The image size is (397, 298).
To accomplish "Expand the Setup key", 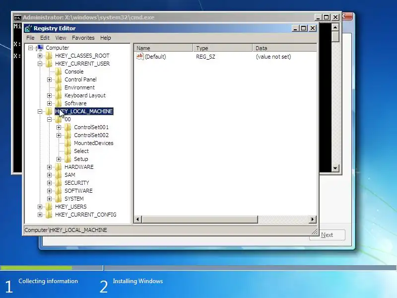I will 59,159.
